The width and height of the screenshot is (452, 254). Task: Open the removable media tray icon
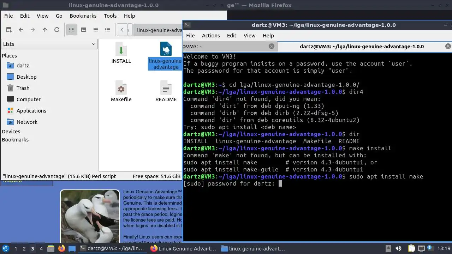pyautogui.click(x=388, y=249)
